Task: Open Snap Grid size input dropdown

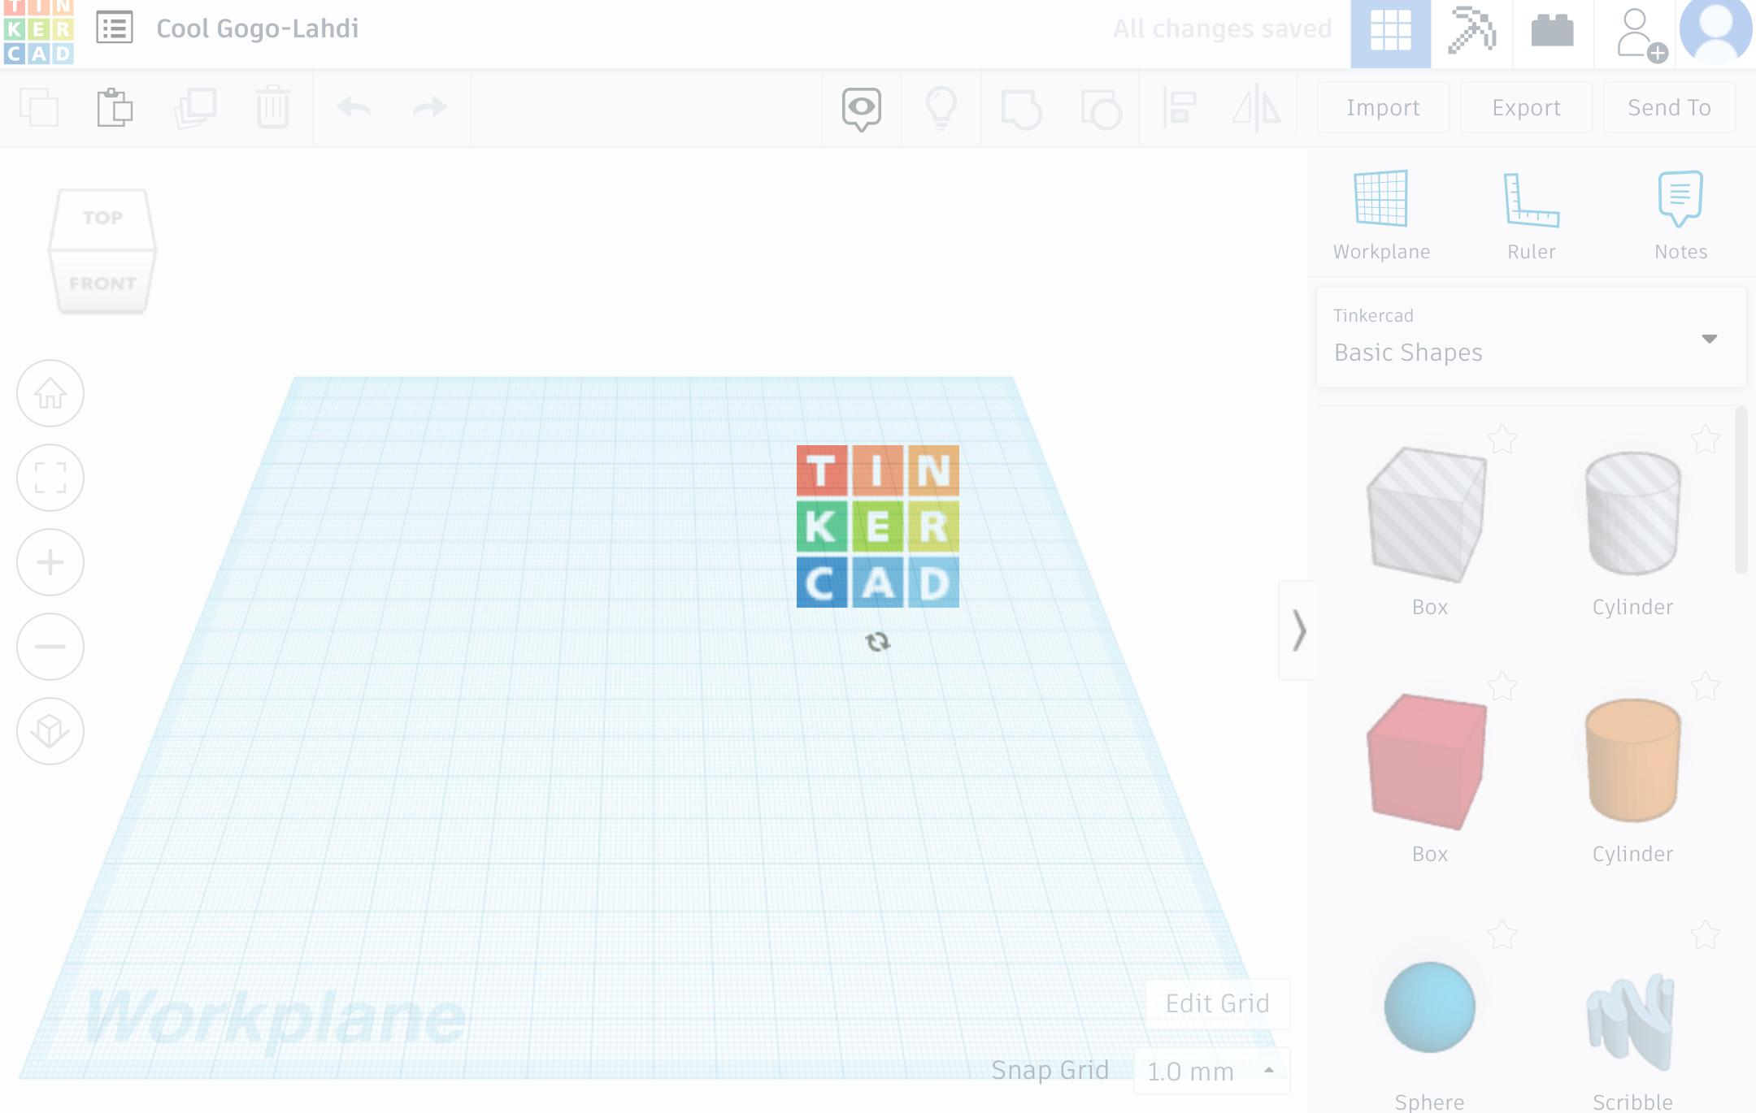Action: (1268, 1069)
